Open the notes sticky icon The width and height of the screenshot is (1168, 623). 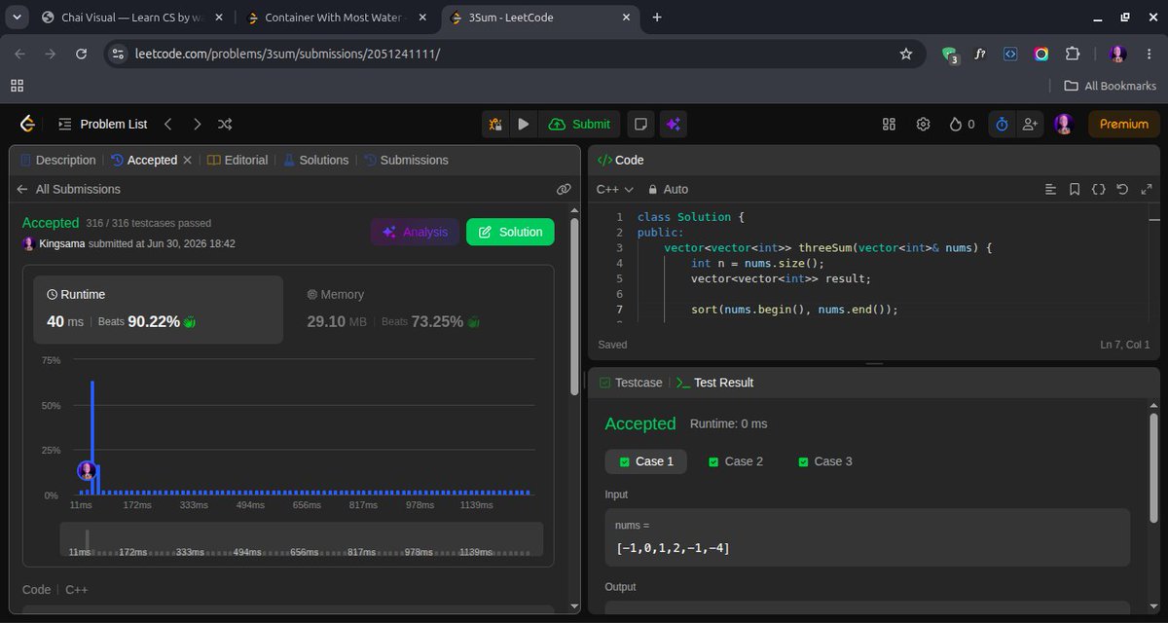[639, 124]
